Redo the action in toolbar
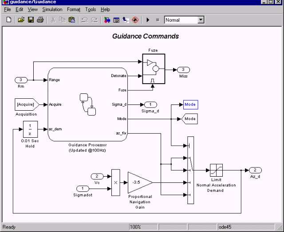Image resolution: width=284 pixels, height=232 pixels. [x=94, y=19]
